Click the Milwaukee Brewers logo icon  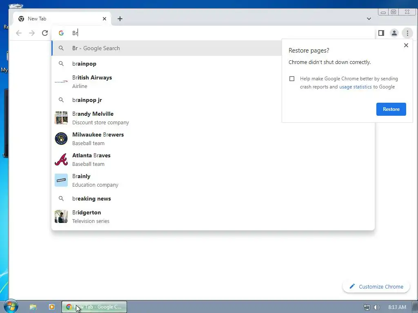point(61,139)
